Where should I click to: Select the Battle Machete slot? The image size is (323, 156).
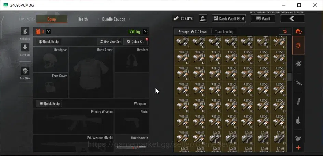click(x=132, y=143)
